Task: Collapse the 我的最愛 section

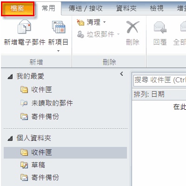Action: tap(10, 77)
